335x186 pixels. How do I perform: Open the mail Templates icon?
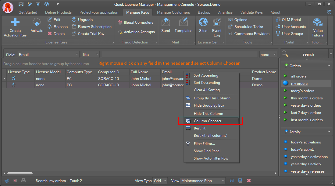click(x=183, y=22)
